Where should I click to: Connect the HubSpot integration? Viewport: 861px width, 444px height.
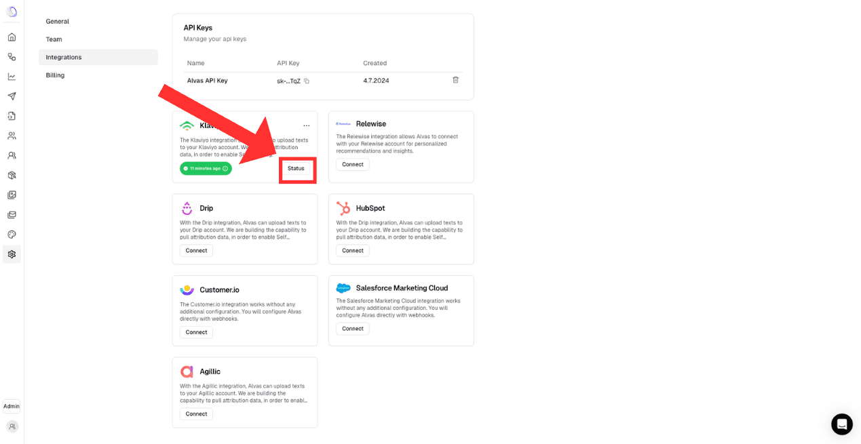tap(353, 251)
